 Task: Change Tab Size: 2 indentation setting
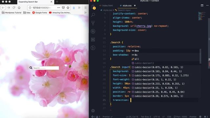[146, 117]
